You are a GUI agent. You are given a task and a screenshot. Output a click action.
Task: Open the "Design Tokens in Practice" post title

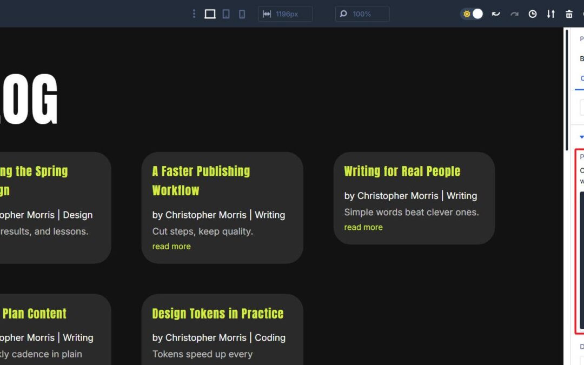coord(217,314)
